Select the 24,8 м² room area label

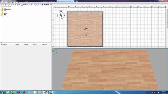[x=85, y=29]
